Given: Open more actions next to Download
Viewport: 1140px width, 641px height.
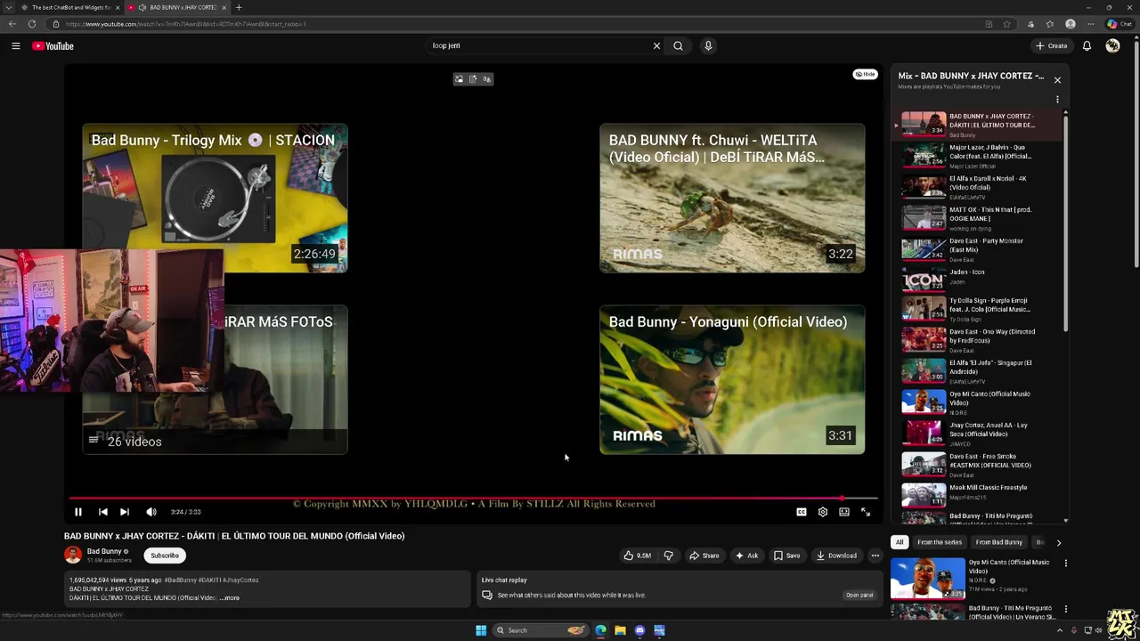Looking at the screenshot, I should click(875, 556).
